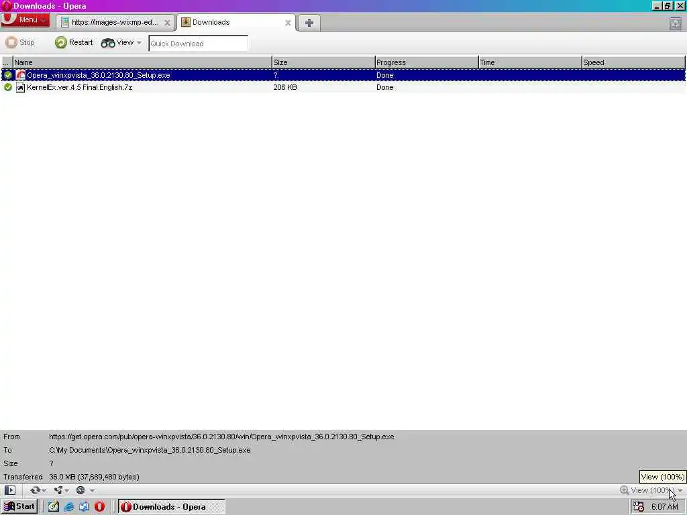Sort downloads by the Name column header
Image resolution: width=687 pixels, height=515 pixels.
[142, 62]
